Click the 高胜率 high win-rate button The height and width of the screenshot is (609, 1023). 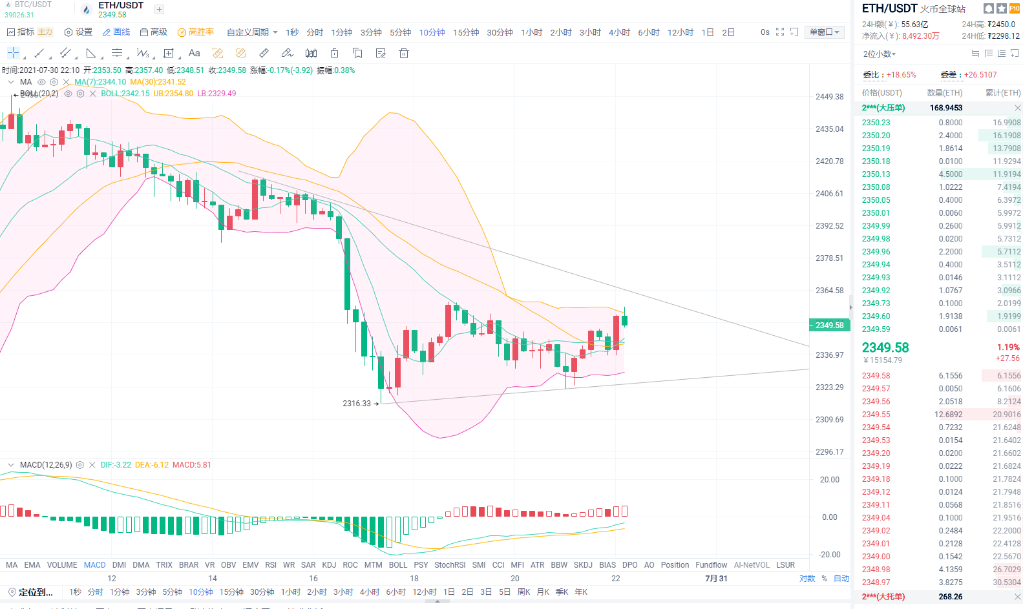[196, 32]
